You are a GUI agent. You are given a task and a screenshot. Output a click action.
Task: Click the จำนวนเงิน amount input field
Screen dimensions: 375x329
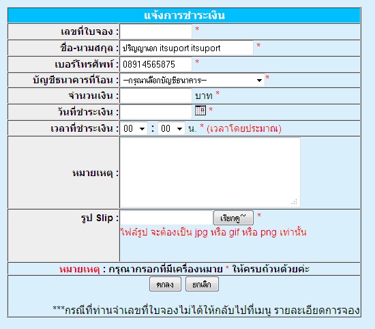[155, 96]
